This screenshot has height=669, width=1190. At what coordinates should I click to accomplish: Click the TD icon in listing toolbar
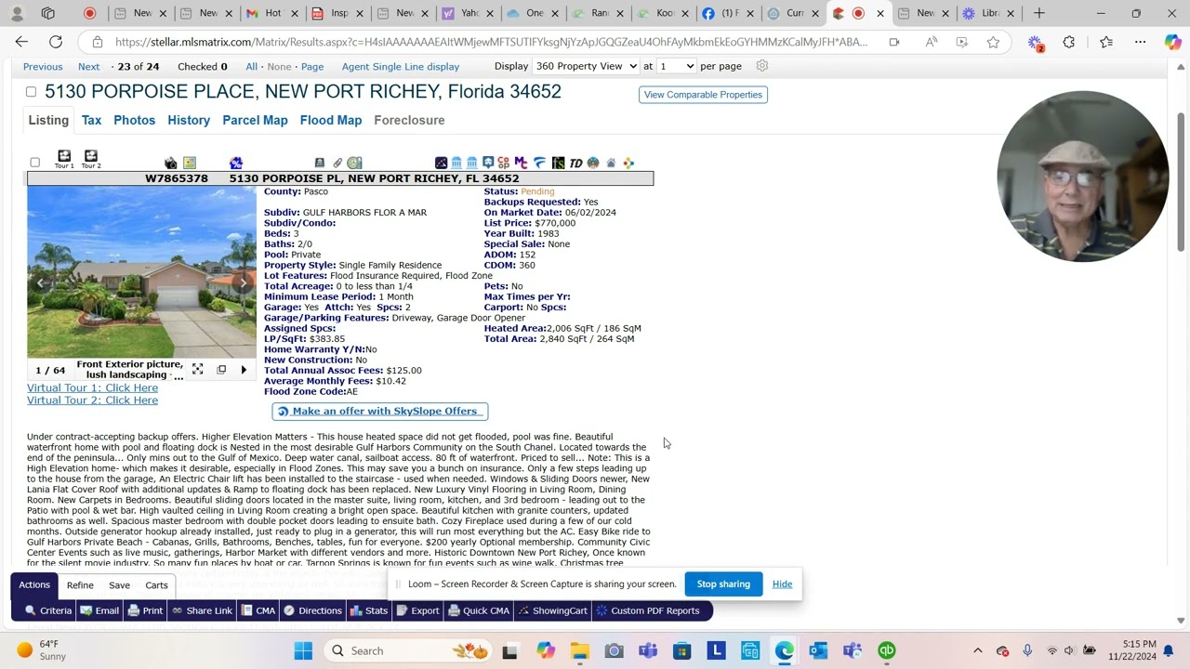click(x=575, y=163)
